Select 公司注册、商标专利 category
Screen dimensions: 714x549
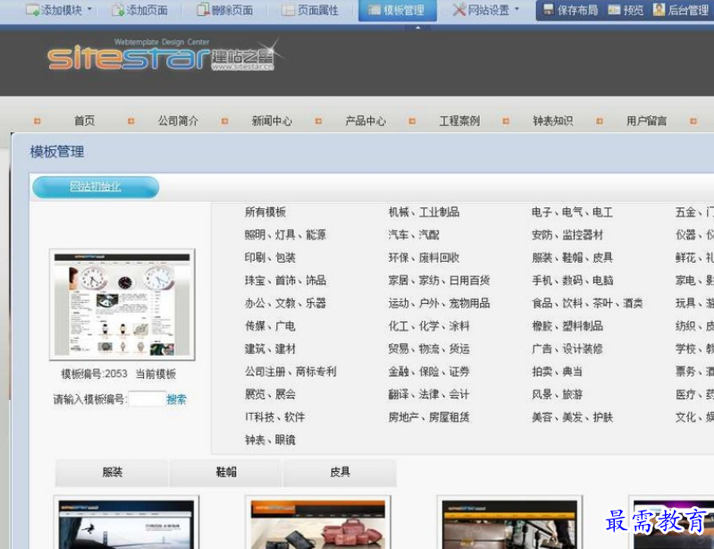pos(290,371)
